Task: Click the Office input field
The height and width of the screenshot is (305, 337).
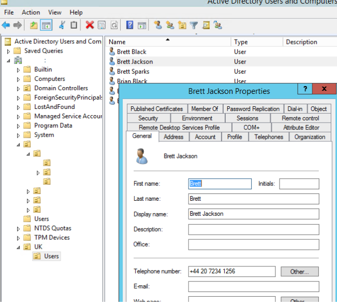Action: click(253, 245)
